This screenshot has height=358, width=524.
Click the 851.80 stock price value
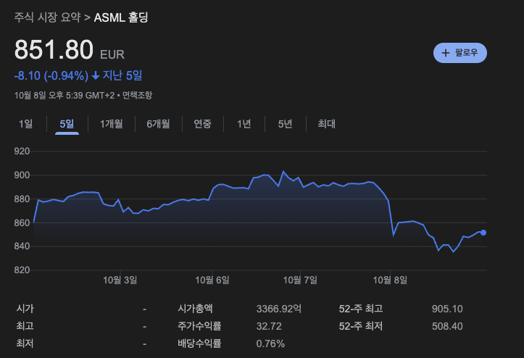(x=54, y=50)
